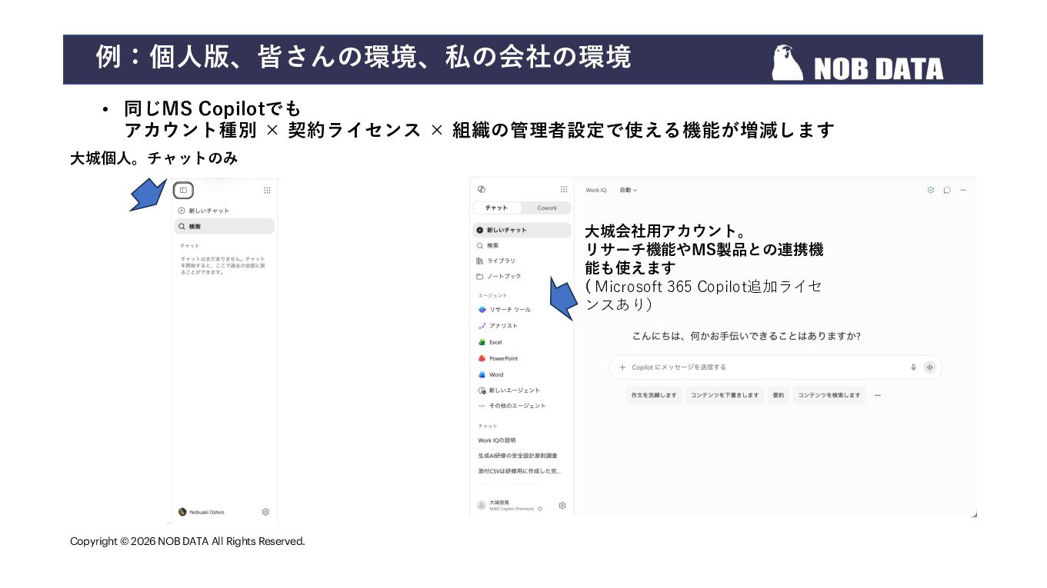Click 検索 in Nobuaki Oshiro's personal Copilot sidebar

click(224, 227)
